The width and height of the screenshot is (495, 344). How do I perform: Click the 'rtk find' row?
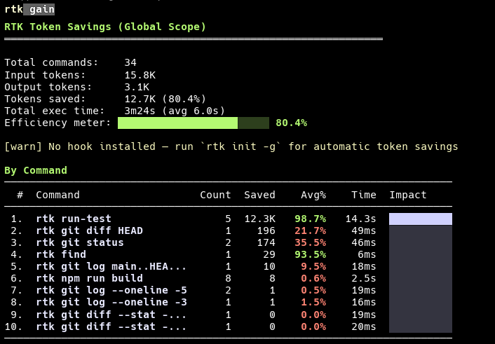229,255
